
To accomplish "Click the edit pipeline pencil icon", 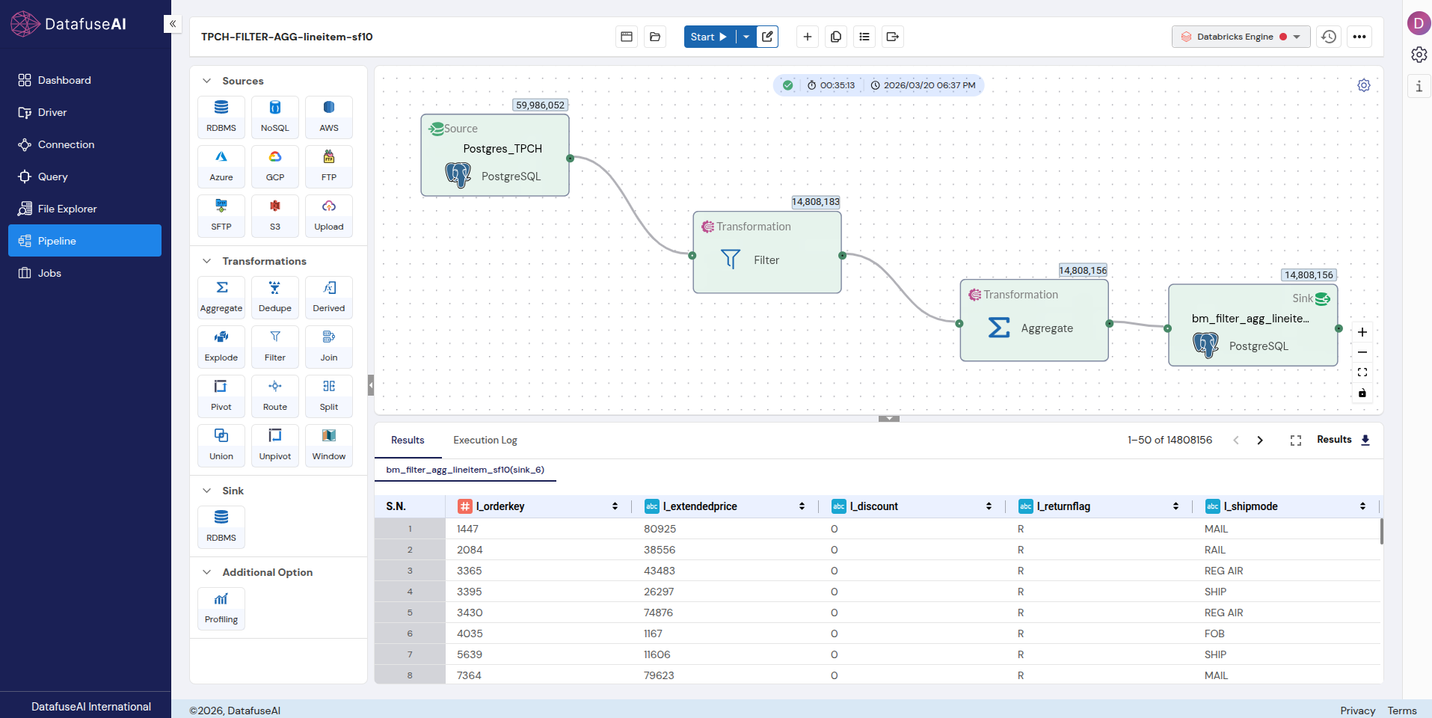I will [x=767, y=37].
